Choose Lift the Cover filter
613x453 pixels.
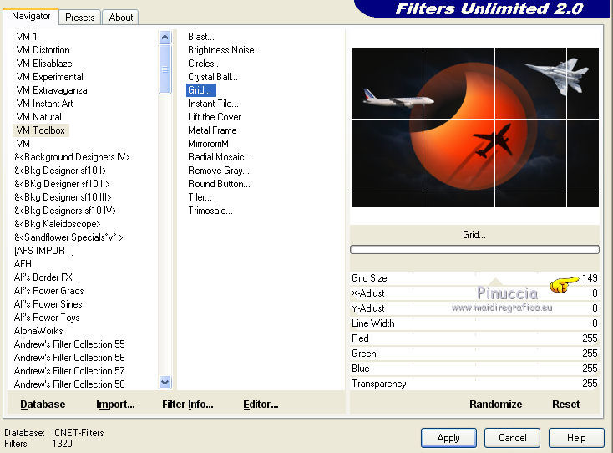(x=215, y=117)
